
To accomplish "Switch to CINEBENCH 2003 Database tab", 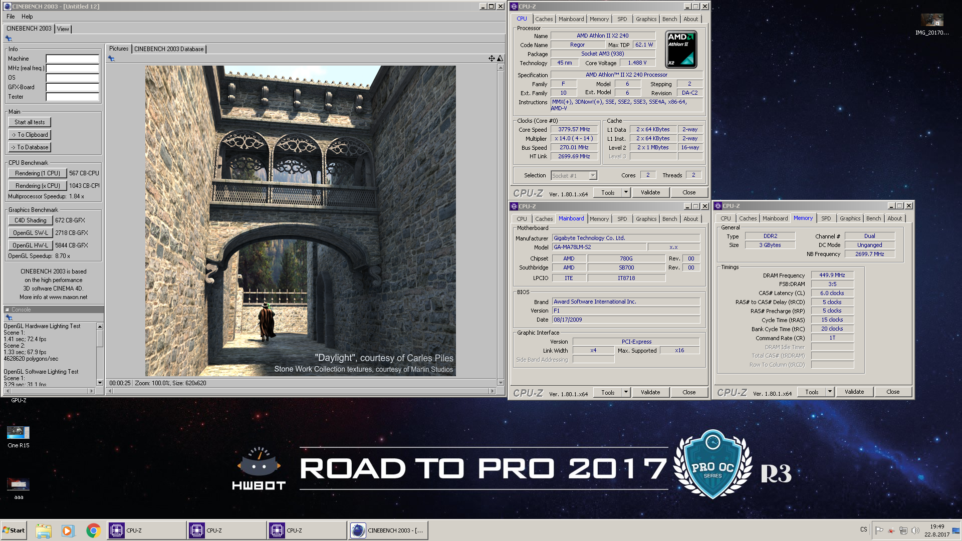I will coord(169,49).
